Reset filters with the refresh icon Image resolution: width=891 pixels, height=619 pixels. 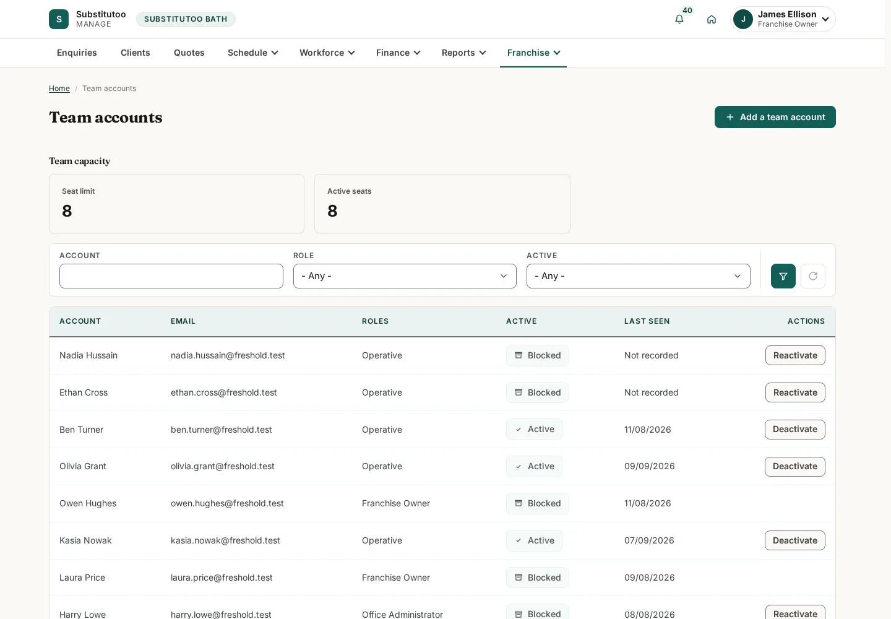tap(813, 276)
